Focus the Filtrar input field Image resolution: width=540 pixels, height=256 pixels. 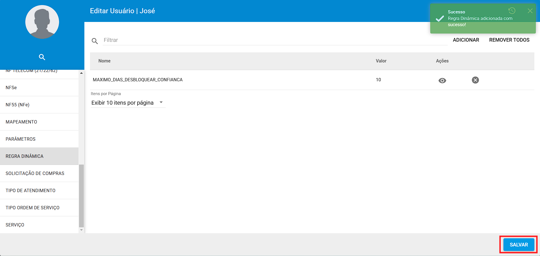(275, 40)
